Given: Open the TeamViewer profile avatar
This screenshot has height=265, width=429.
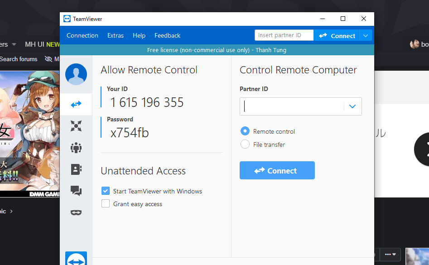Looking at the screenshot, I should pyautogui.click(x=76, y=74).
